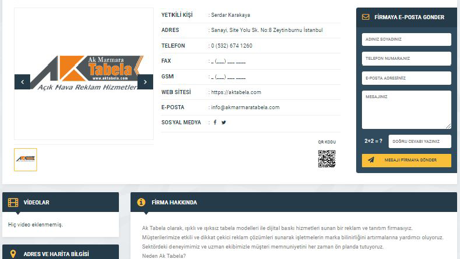The width and height of the screenshot is (460, 259).
Task: Click the contact name Serdar Karakaya
Action: (231, 15)
